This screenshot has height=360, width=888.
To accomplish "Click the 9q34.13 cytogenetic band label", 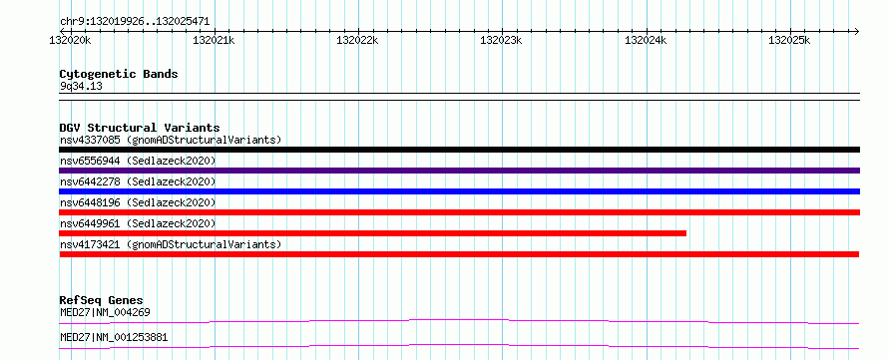I will 81,87.
